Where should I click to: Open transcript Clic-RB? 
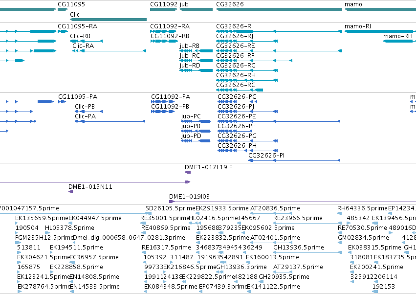(80, 36)
